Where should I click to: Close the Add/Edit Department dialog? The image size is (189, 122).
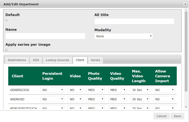[x=185, y=4]
